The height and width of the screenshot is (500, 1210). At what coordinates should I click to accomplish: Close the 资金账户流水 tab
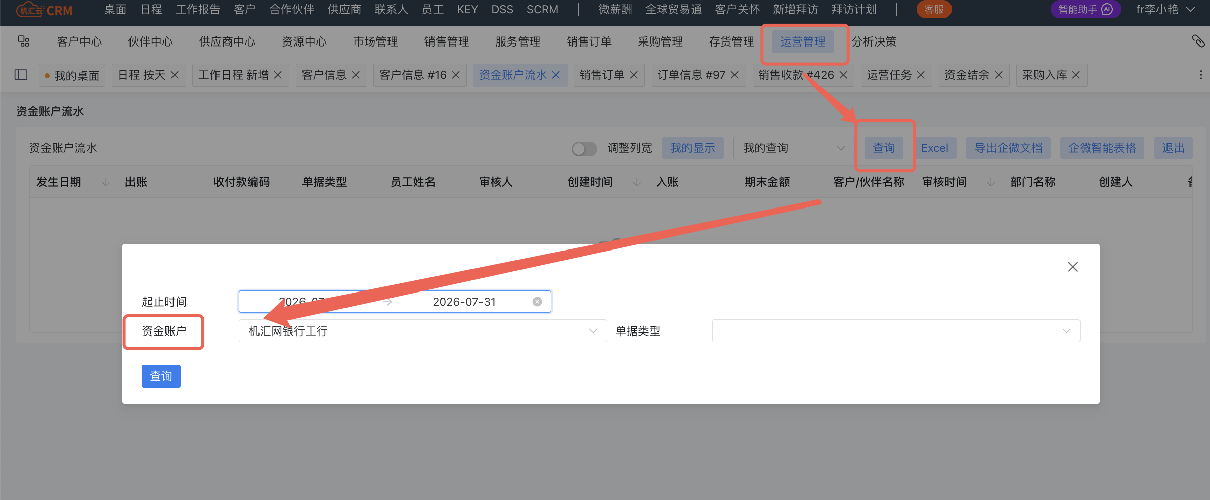pos(556,75)
